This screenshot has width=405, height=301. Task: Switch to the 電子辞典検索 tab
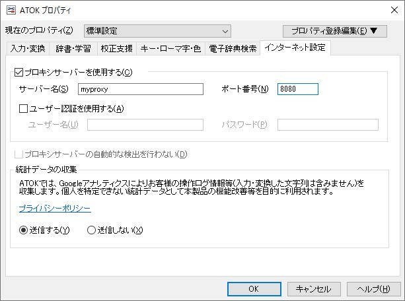tap(233, 49)
